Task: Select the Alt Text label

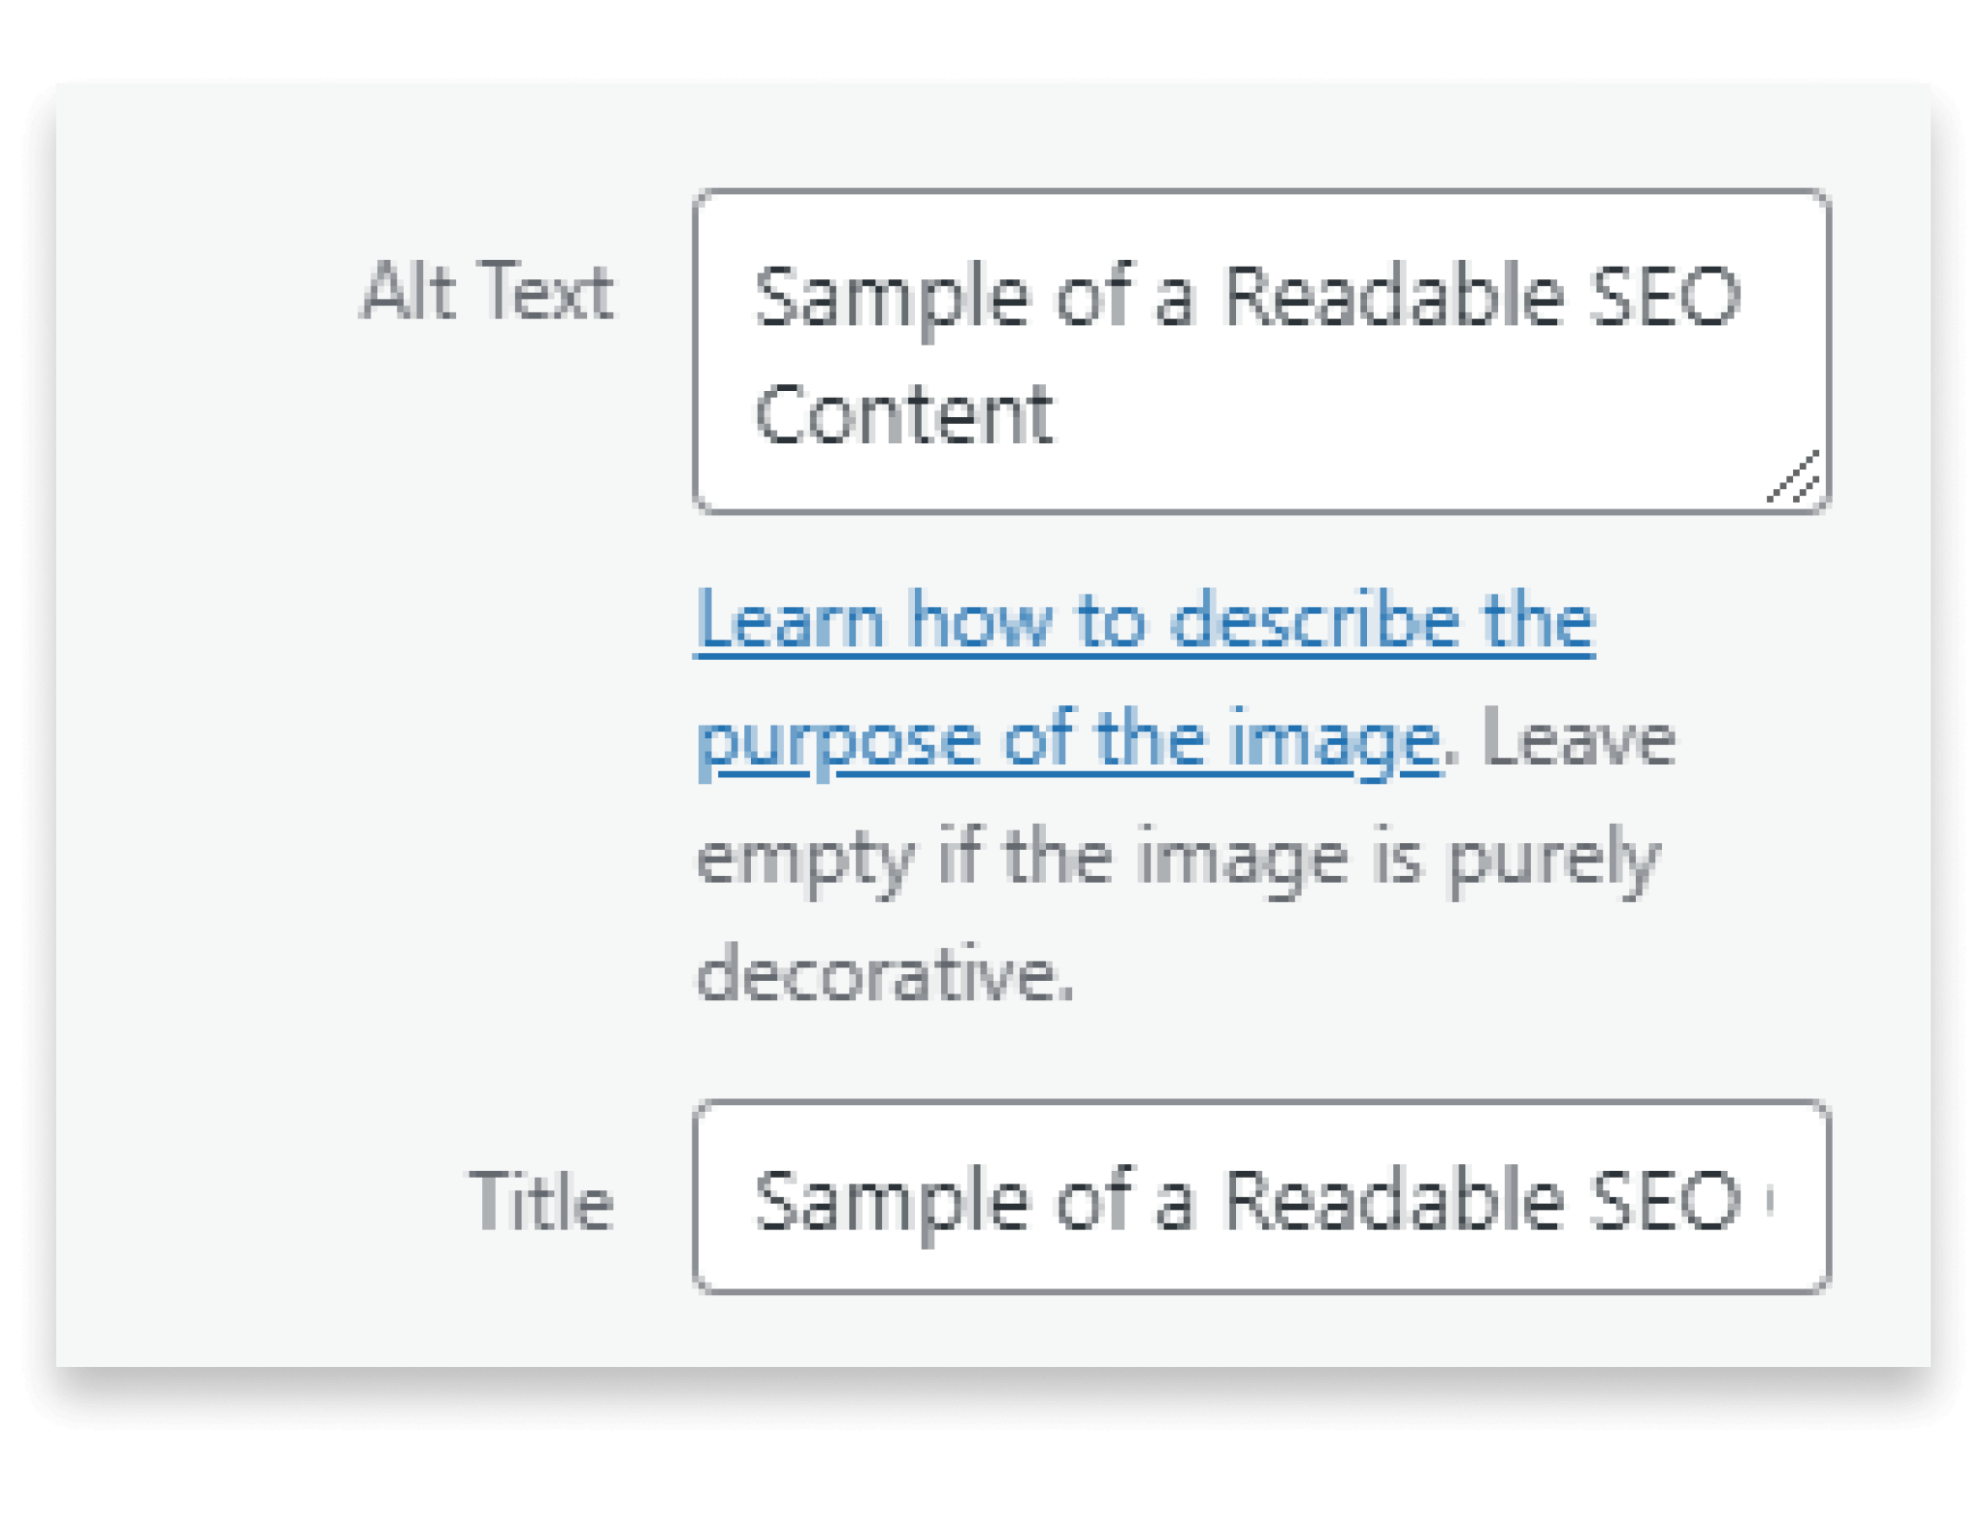Action: pos(488,291)
